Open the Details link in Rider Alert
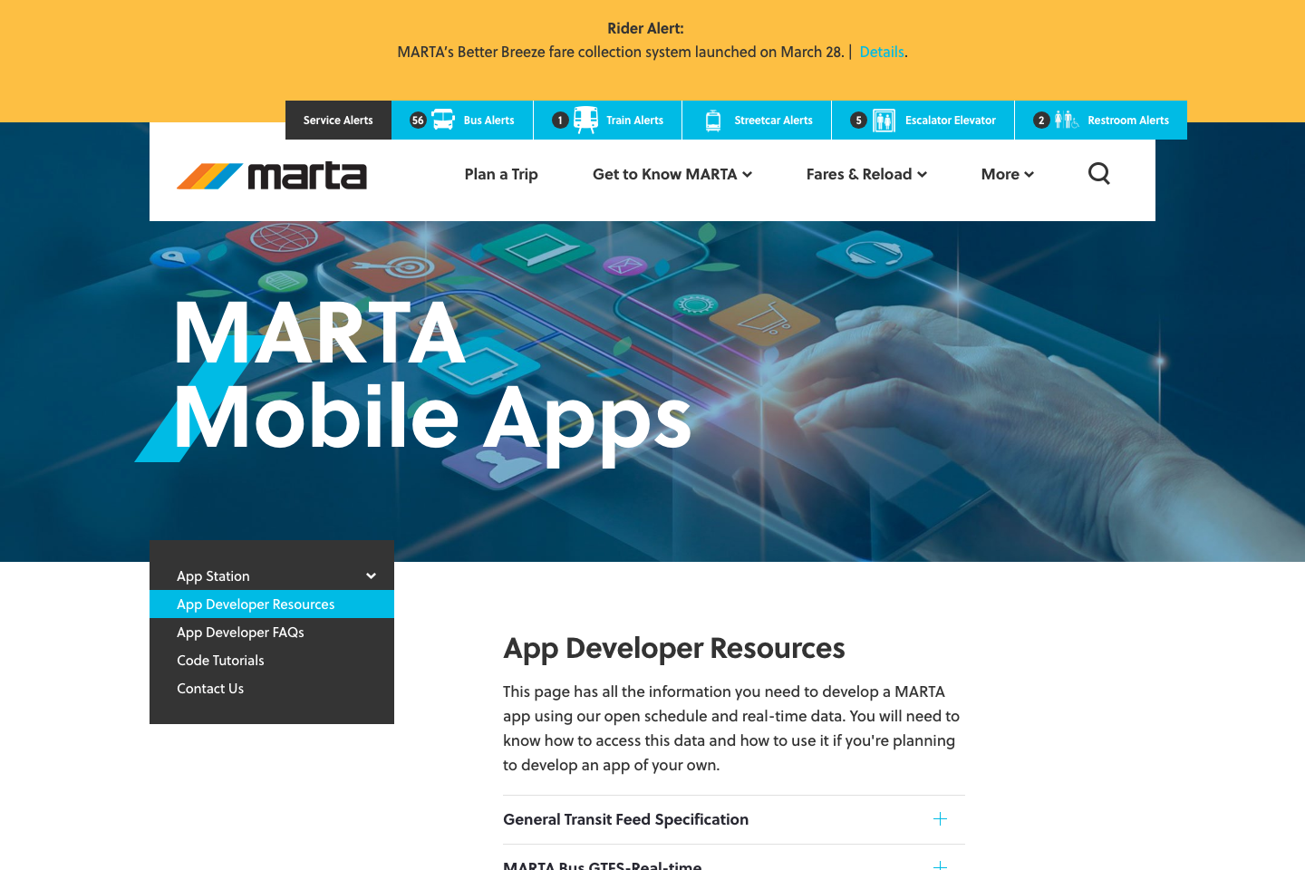The width and height of the screenshot is (1305, 870). click(x=881, y=52)
